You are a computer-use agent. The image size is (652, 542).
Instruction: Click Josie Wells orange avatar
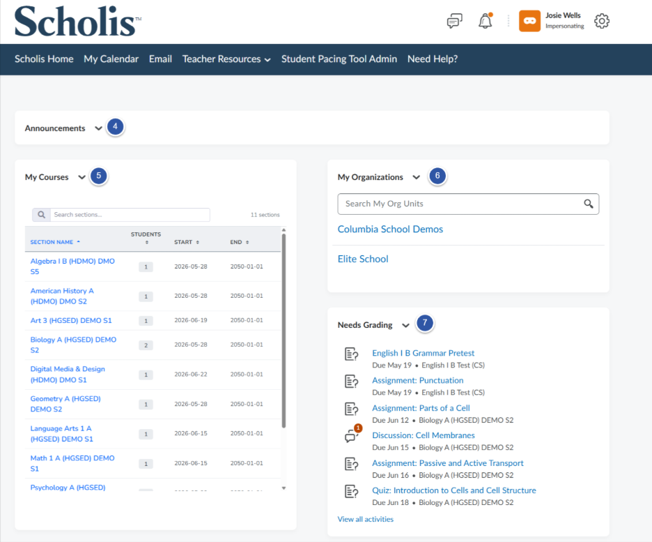[529, 21]
